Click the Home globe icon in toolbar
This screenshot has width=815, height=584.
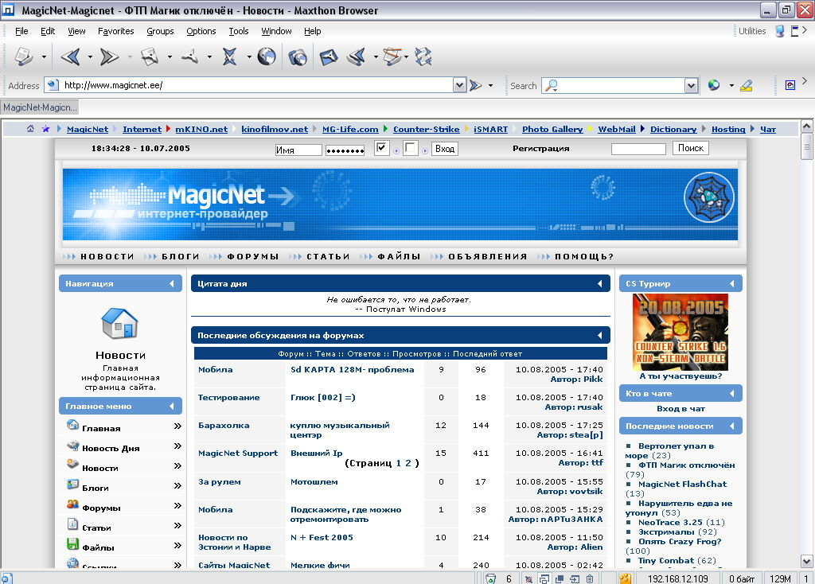click(266, 56)
